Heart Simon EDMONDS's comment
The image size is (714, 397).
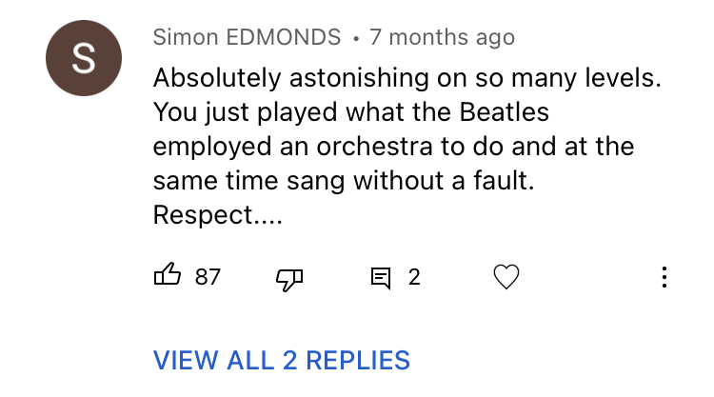506,278
